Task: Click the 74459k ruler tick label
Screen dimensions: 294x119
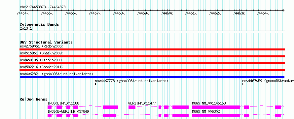Action: coord(143,13)
